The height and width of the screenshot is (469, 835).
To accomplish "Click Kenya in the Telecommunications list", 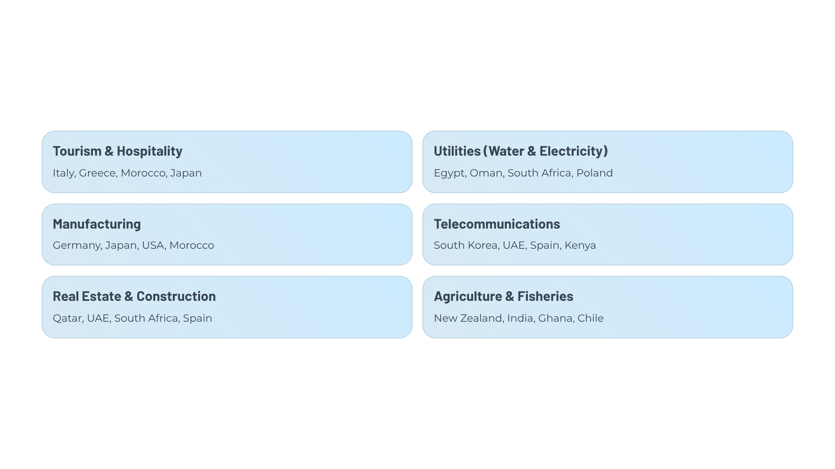I will click(580, 245).
